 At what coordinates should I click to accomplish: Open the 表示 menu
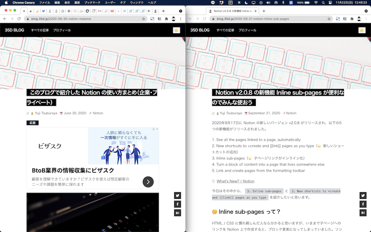point(67,3)
